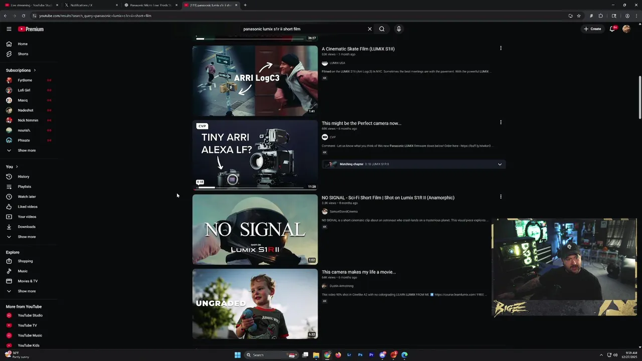Open the You section chevron
The height and width of the screenshot is (361, 642).
click(x=17, y=166)
